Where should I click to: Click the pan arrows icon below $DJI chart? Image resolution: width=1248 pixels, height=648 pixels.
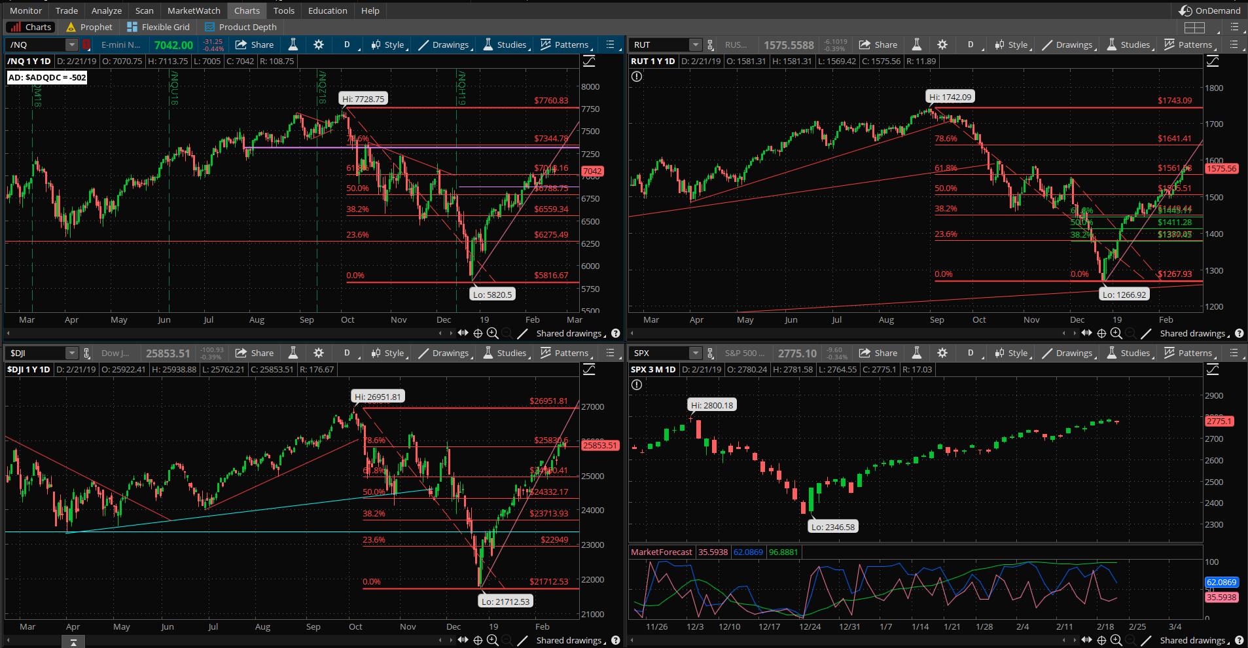463,640
